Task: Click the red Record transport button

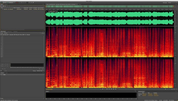Action: [x=118, y=89]
